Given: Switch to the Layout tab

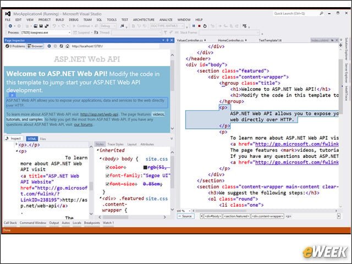Looking at the screenshot, I should point(132,144).
